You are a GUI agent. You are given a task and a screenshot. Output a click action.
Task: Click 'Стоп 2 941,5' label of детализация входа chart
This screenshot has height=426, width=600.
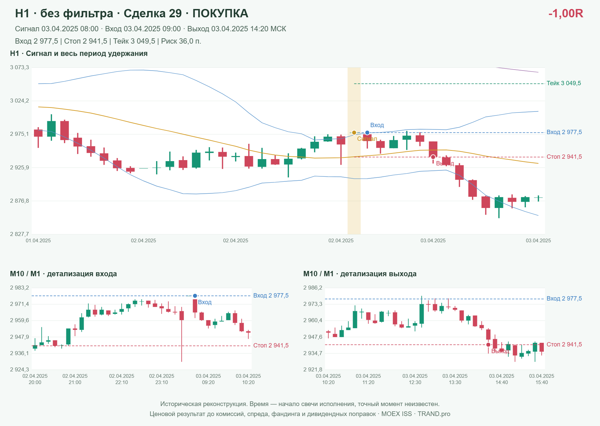click(271, 345)
